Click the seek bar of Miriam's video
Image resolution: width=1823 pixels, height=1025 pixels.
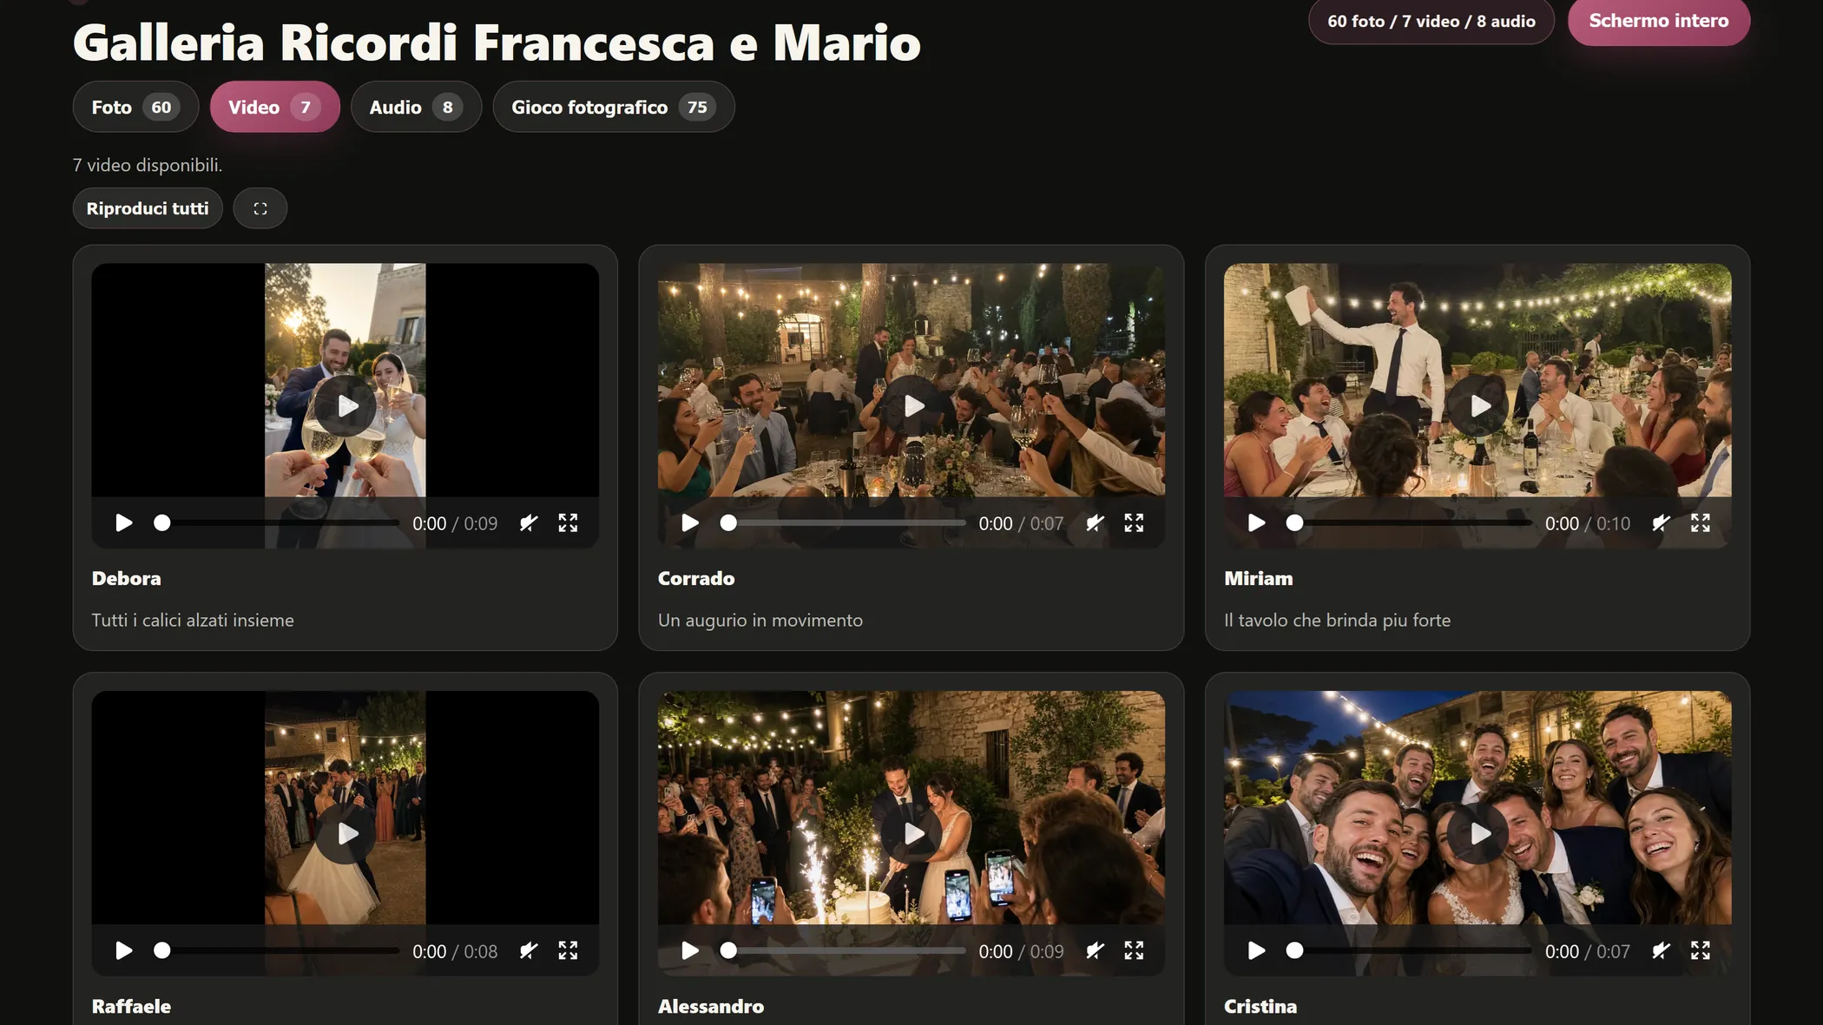tap(1408, 522)
